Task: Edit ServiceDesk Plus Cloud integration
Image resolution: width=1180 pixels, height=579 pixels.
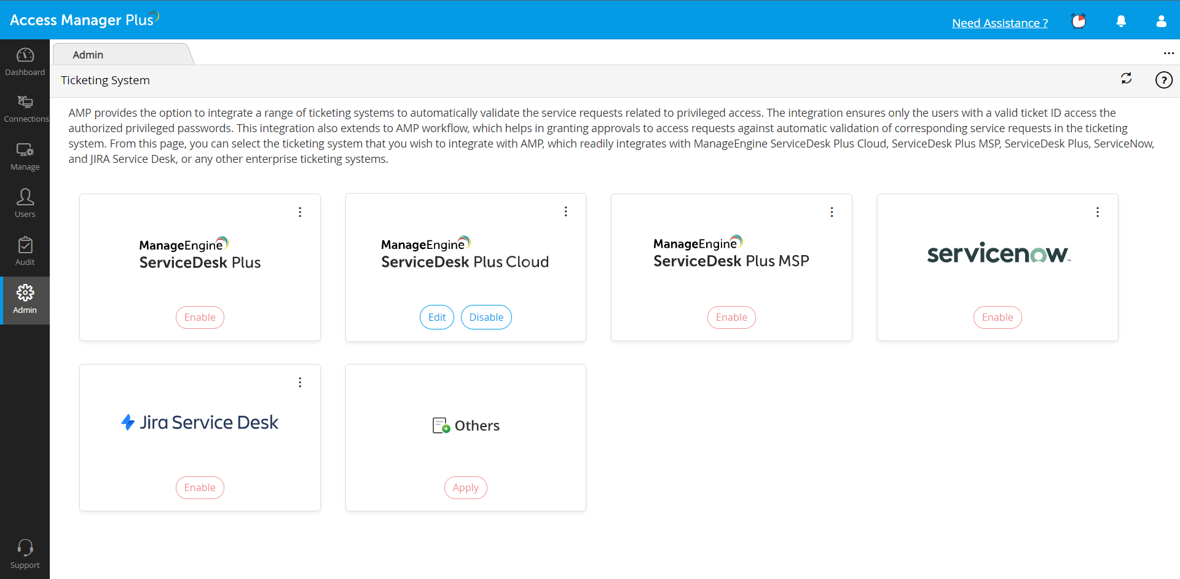Action: click(x=437, y=317)
